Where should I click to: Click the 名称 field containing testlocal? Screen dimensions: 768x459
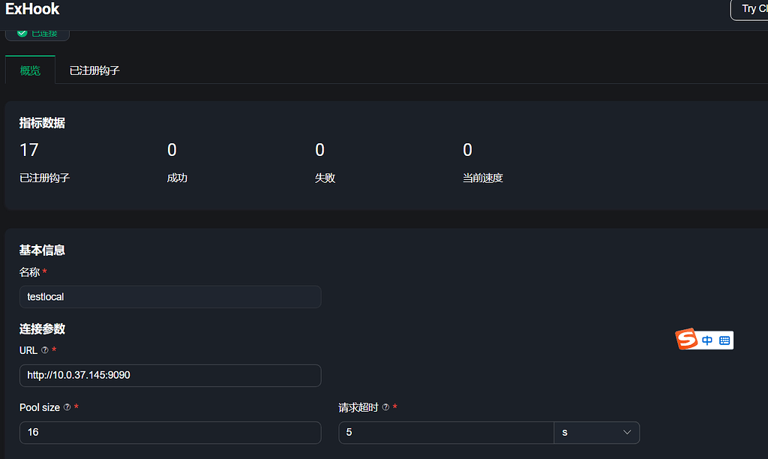pos(169,297)
